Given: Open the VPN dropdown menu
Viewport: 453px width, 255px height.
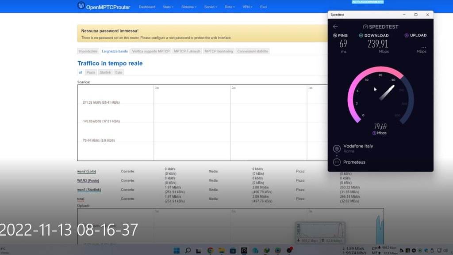Looking at the screenshot, I should coord(247,7).
